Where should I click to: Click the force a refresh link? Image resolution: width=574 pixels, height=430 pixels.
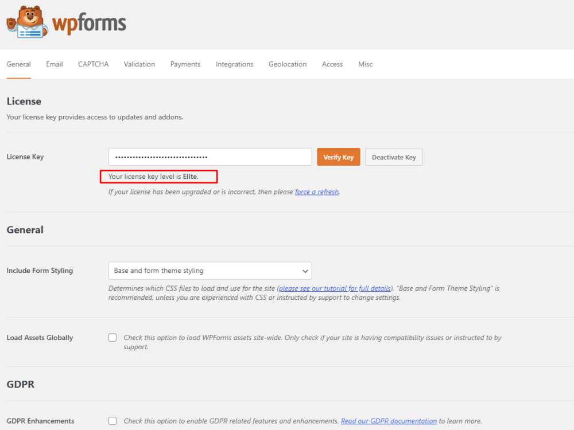coord(316,191)
